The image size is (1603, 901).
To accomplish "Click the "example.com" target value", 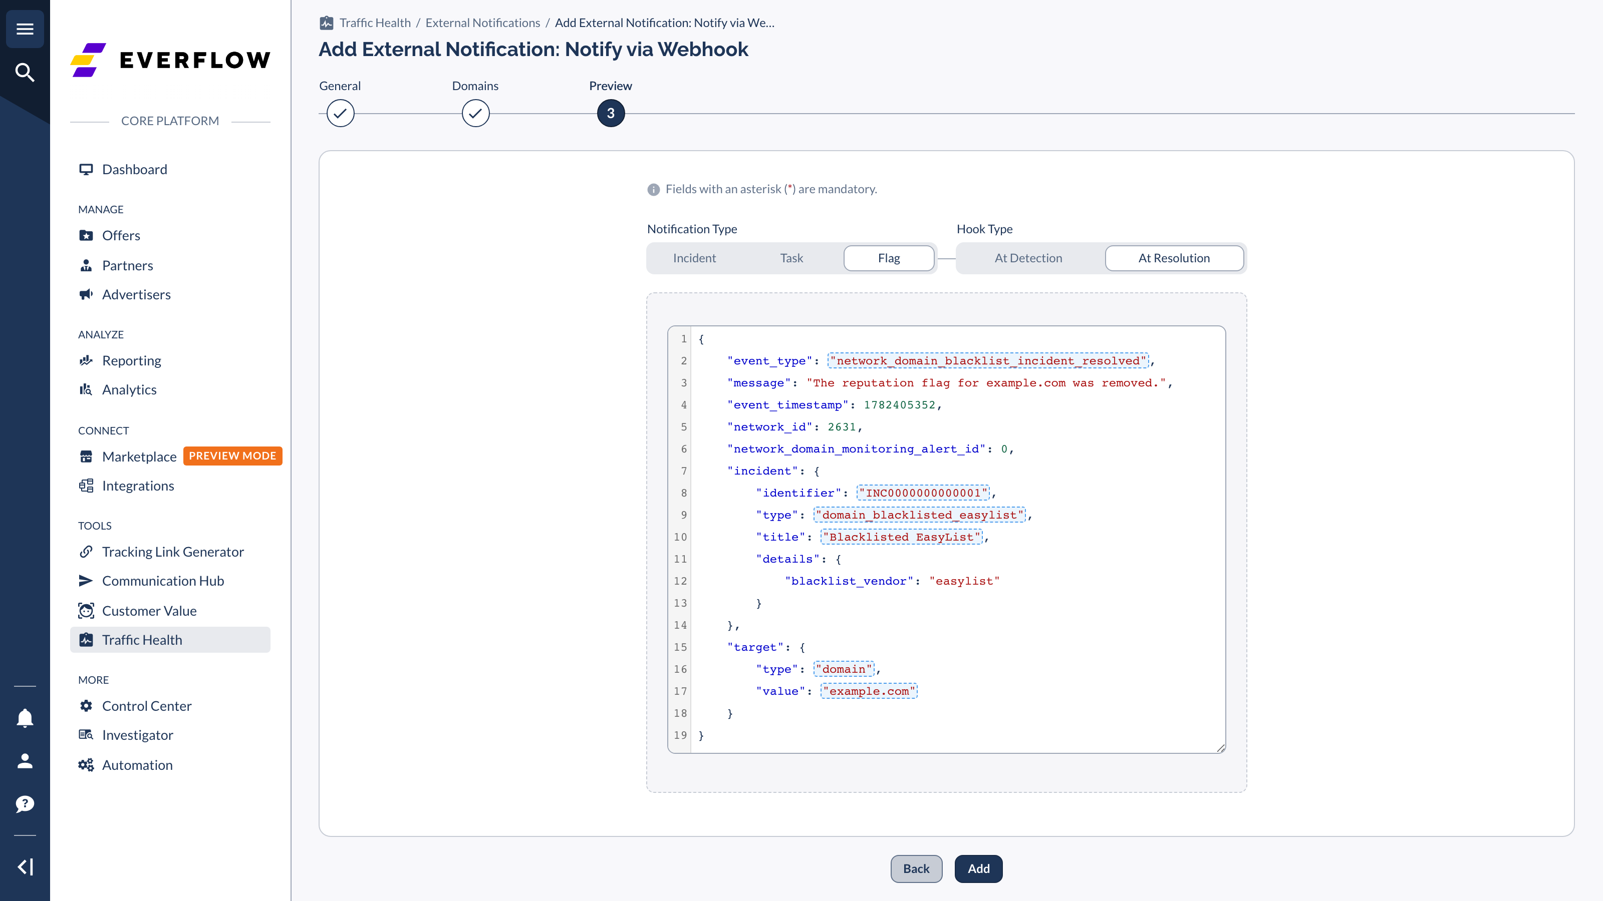I will [x=869, y=691].
